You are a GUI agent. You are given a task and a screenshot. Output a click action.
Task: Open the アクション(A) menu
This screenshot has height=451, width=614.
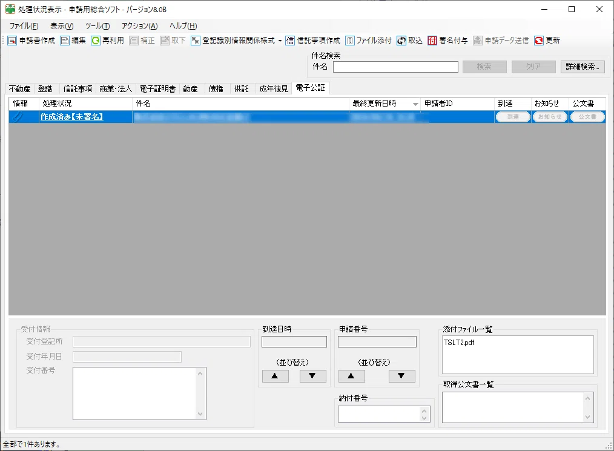[139, 26]
